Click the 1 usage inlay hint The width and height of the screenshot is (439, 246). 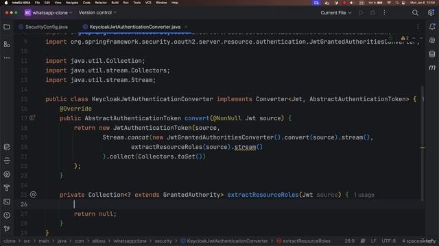click(x=364, y=195)
